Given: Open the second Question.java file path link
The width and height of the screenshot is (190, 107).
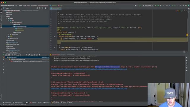Looking at the screenshot, I should [x=89, y=89].
